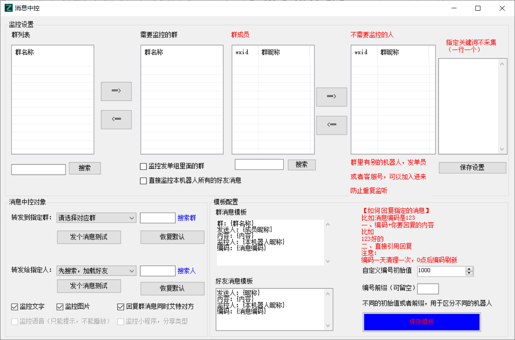Open the 请选择对应群 dropdown
The width and height of the screenshot is (515, 340).
(96, 218)
